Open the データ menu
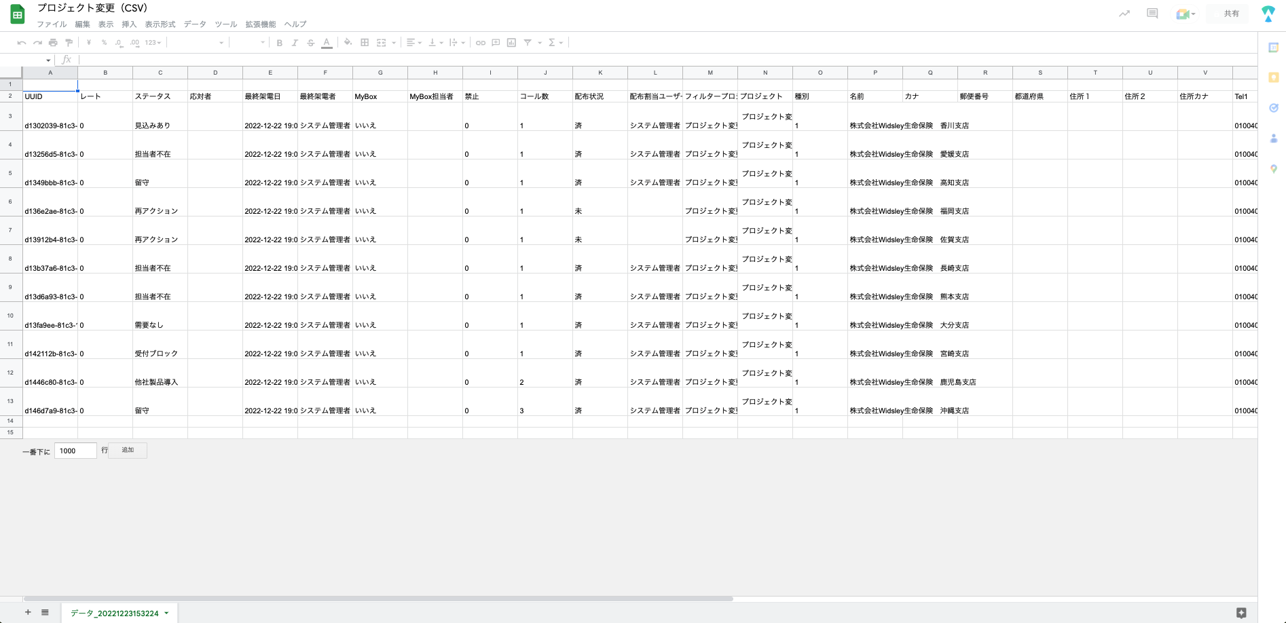 [195, 24]
